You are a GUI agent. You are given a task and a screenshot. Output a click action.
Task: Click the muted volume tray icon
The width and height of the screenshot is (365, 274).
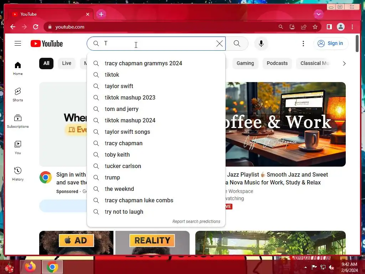[331, 267]
